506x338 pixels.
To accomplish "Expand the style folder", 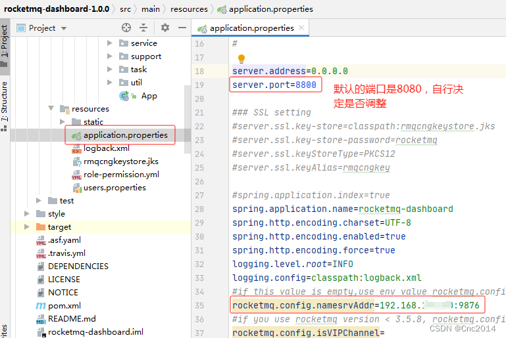I will point(27,213).
